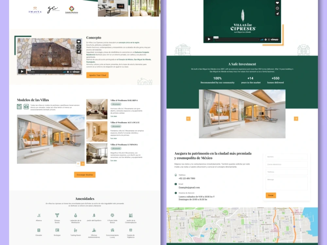Click car parking icon under Modelos de las Villas
The width and height of the screenshot is (327, 245).
point(26,107)
